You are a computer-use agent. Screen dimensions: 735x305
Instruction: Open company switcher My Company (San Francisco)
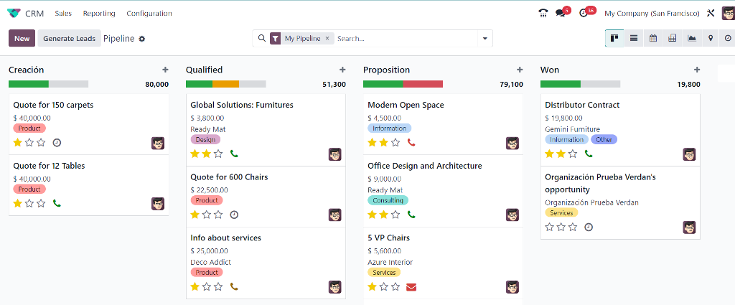coord(652,13)
